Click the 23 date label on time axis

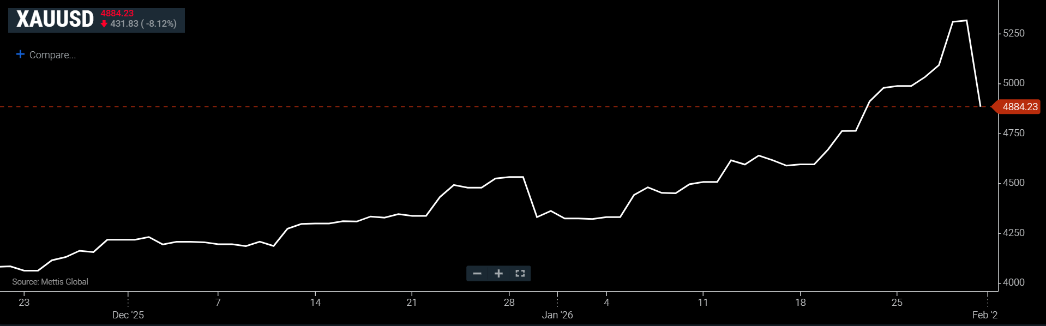tap(24, 303)
